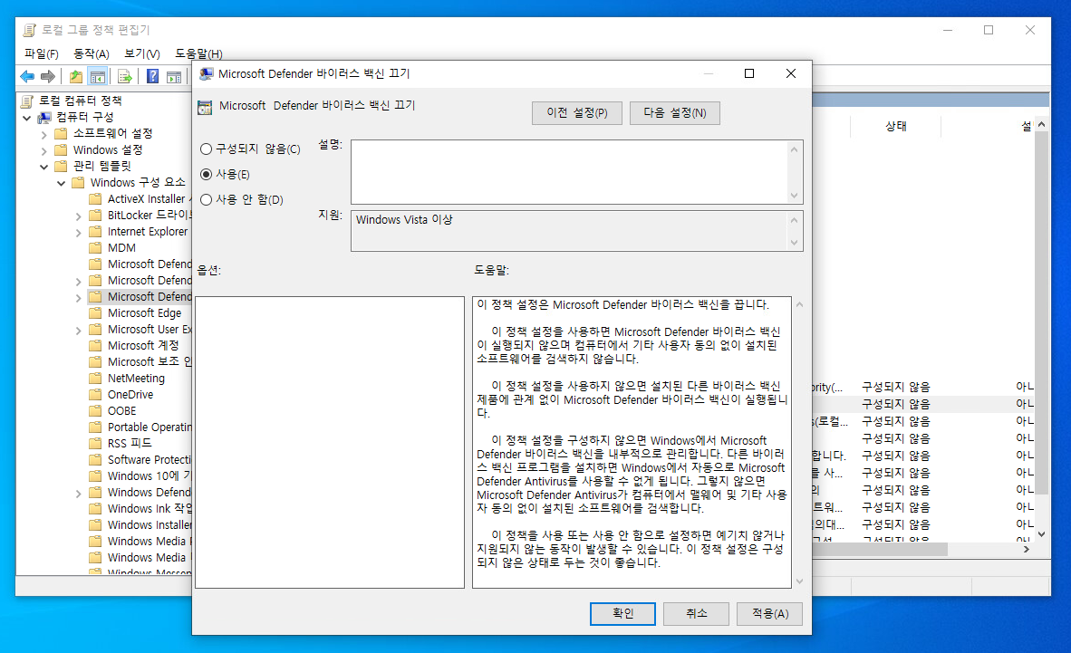The height and width of the screenshot is (653, 1071).
Task: Click the 적용(A) button
Action: (x=770, y=613)
